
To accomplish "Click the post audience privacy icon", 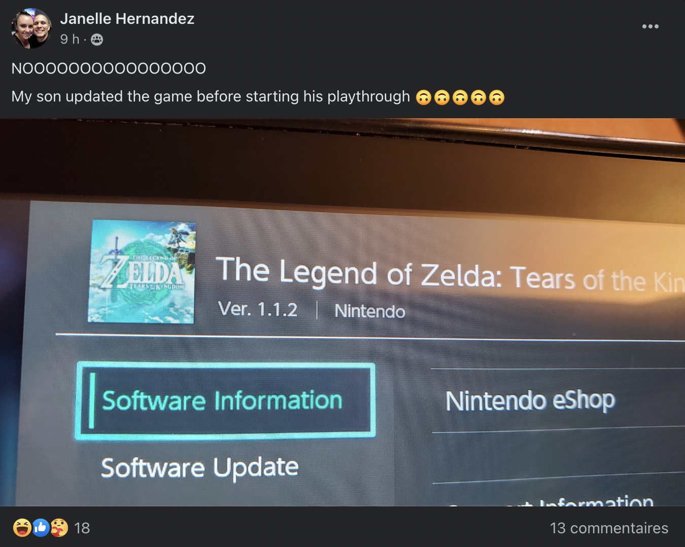I will click(97, 40).
